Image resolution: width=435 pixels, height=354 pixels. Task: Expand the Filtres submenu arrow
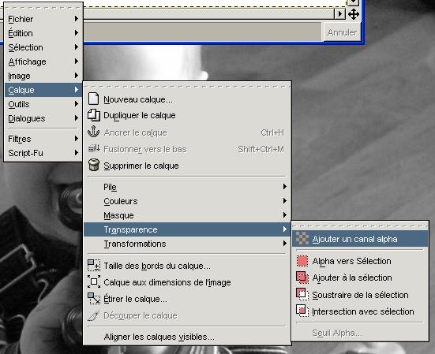point(77,138)
